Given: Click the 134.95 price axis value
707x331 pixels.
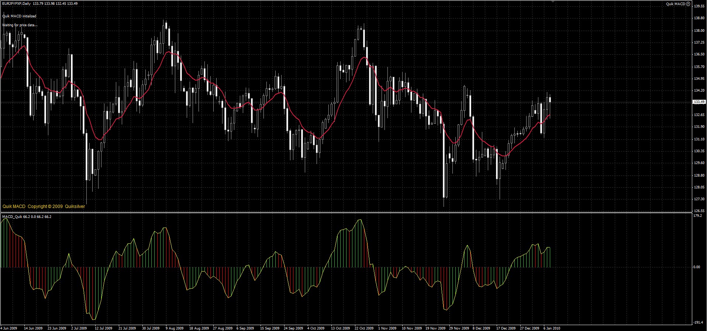Looking at the screenshot, I should point(699,79).
